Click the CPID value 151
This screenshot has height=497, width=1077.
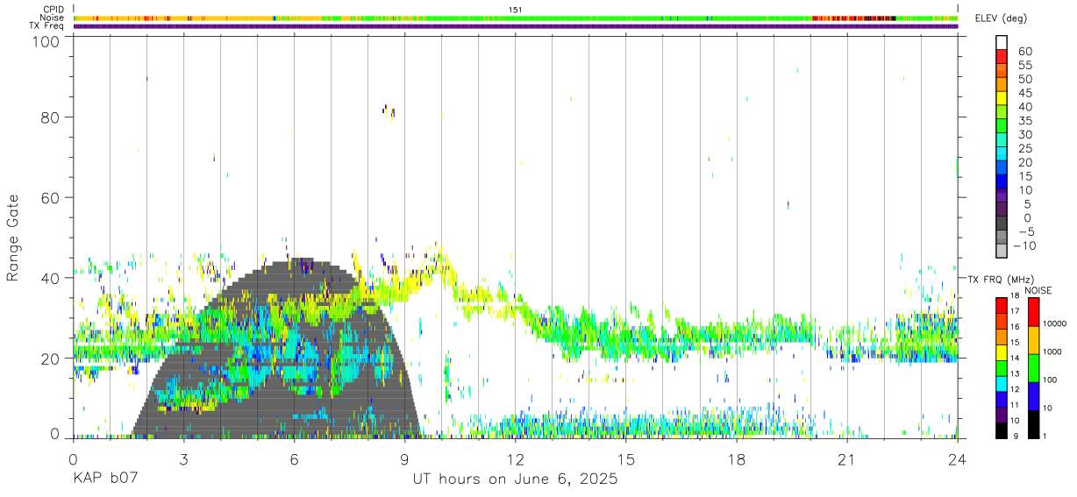point(516,10)
